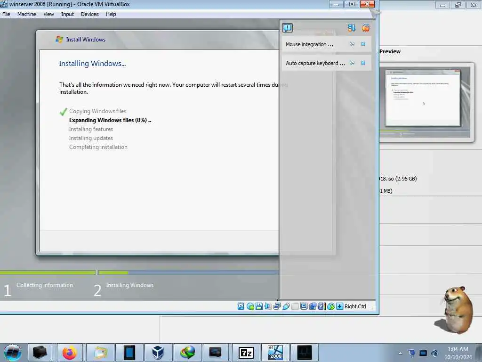Click the Preview heading in VirtualBox Manager

point(390,51)
